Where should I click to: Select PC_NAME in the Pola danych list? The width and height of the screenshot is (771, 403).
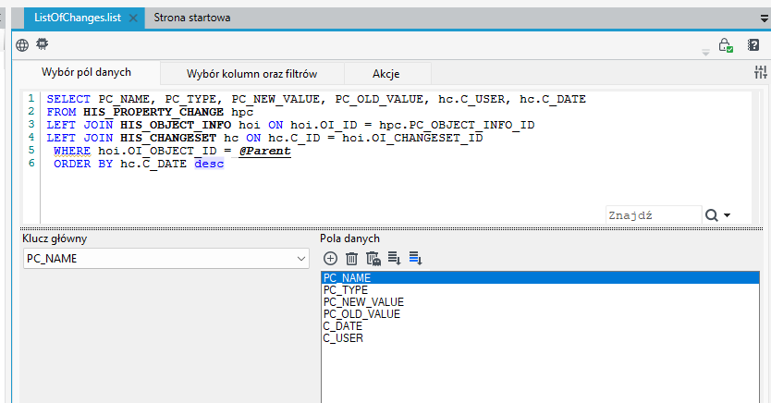coord(540,277)
